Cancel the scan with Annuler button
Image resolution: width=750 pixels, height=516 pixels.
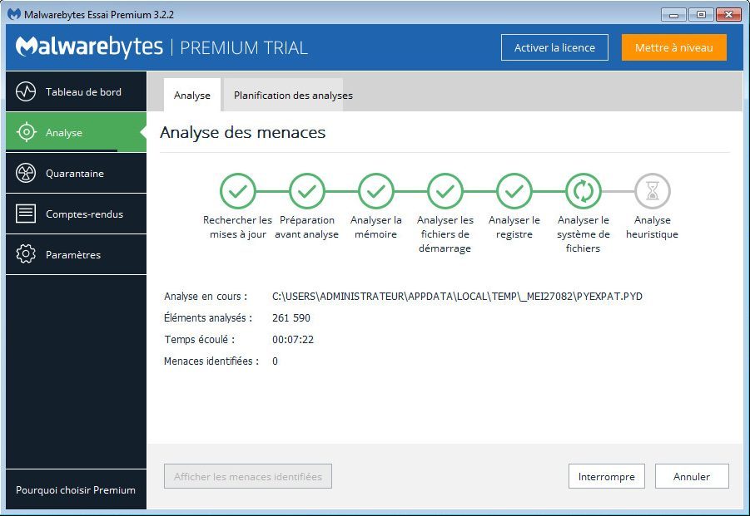coord(692,476)
